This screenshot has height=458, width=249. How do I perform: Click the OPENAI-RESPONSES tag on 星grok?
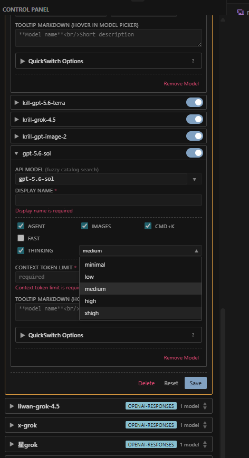(x=151, y=444)
